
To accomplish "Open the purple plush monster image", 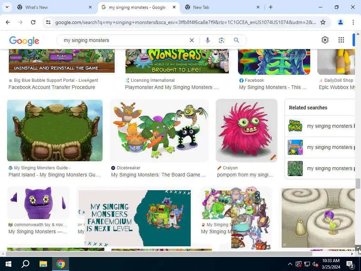I will point(38,203).
